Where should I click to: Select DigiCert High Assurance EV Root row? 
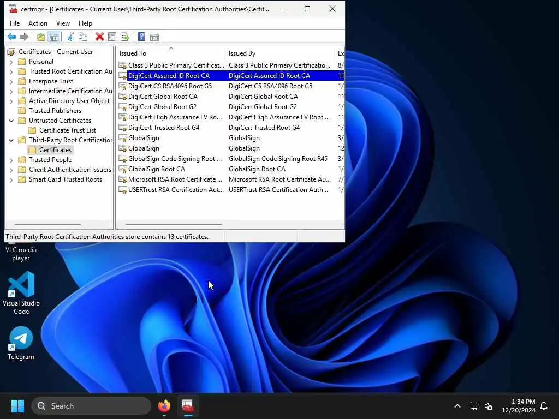[x=230, y=117]
